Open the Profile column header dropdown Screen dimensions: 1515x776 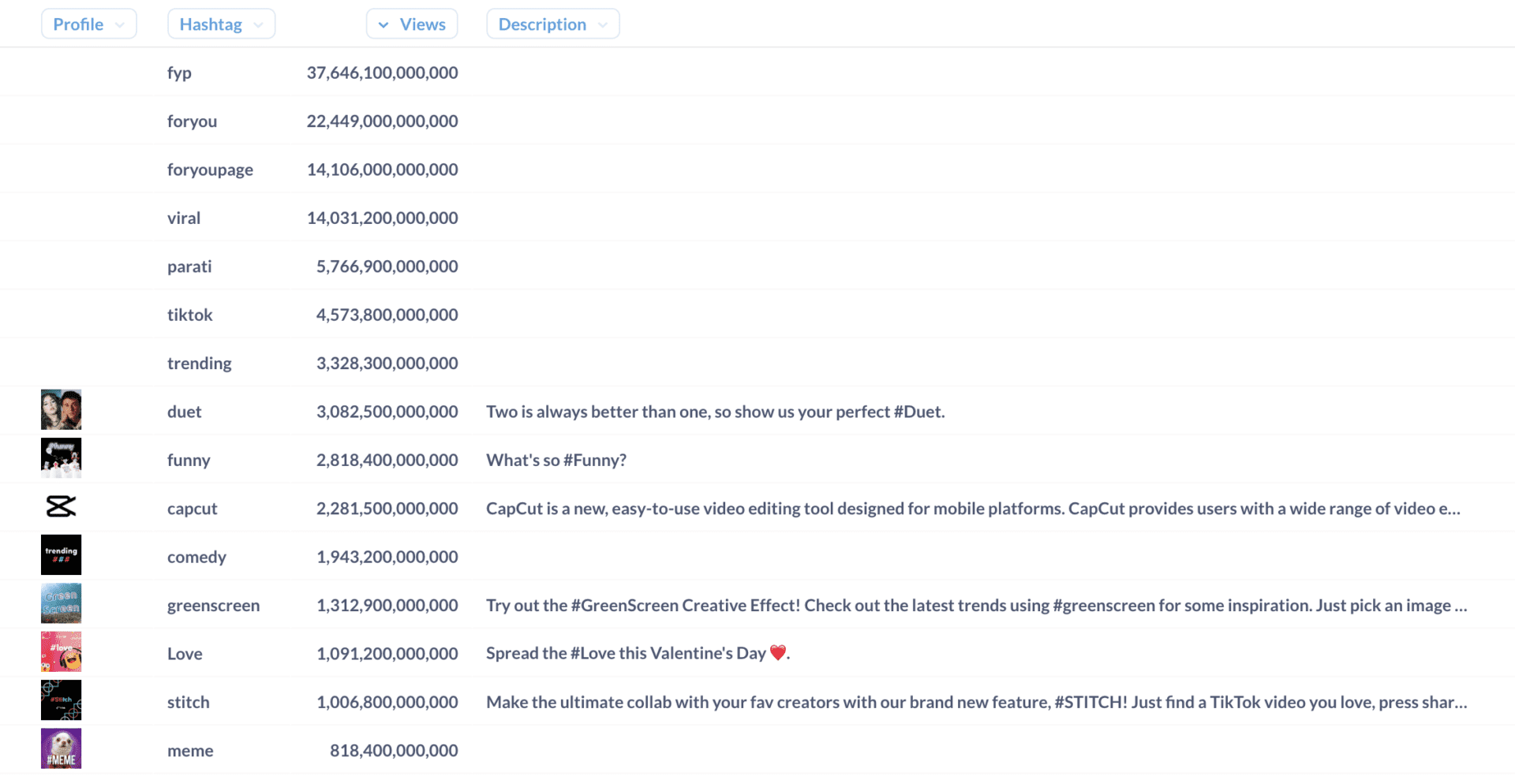click(88, 24)
